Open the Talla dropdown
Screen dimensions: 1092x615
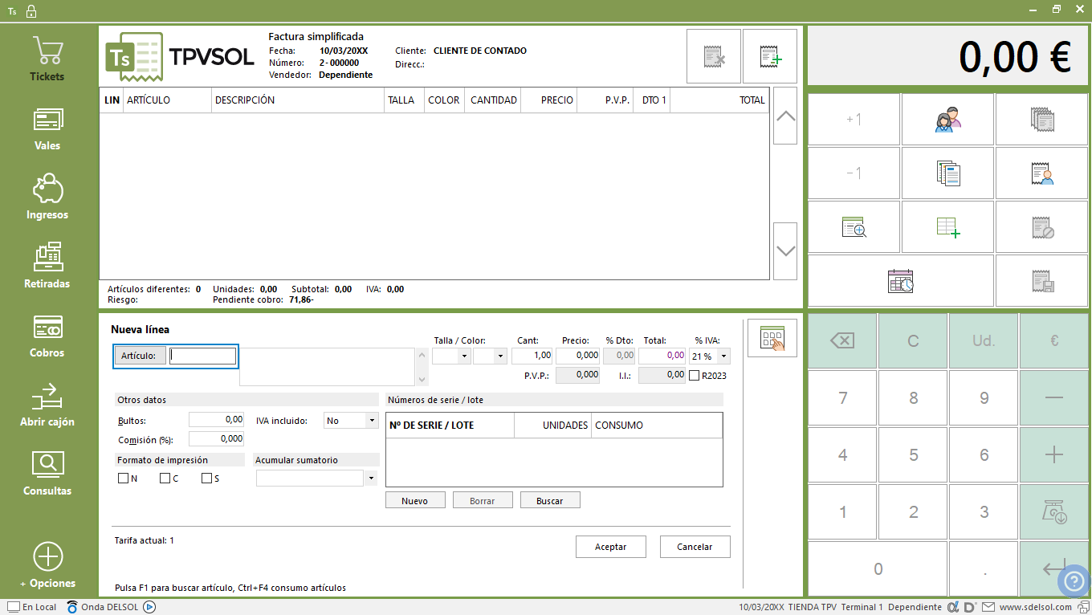click(x=464, y=356)
